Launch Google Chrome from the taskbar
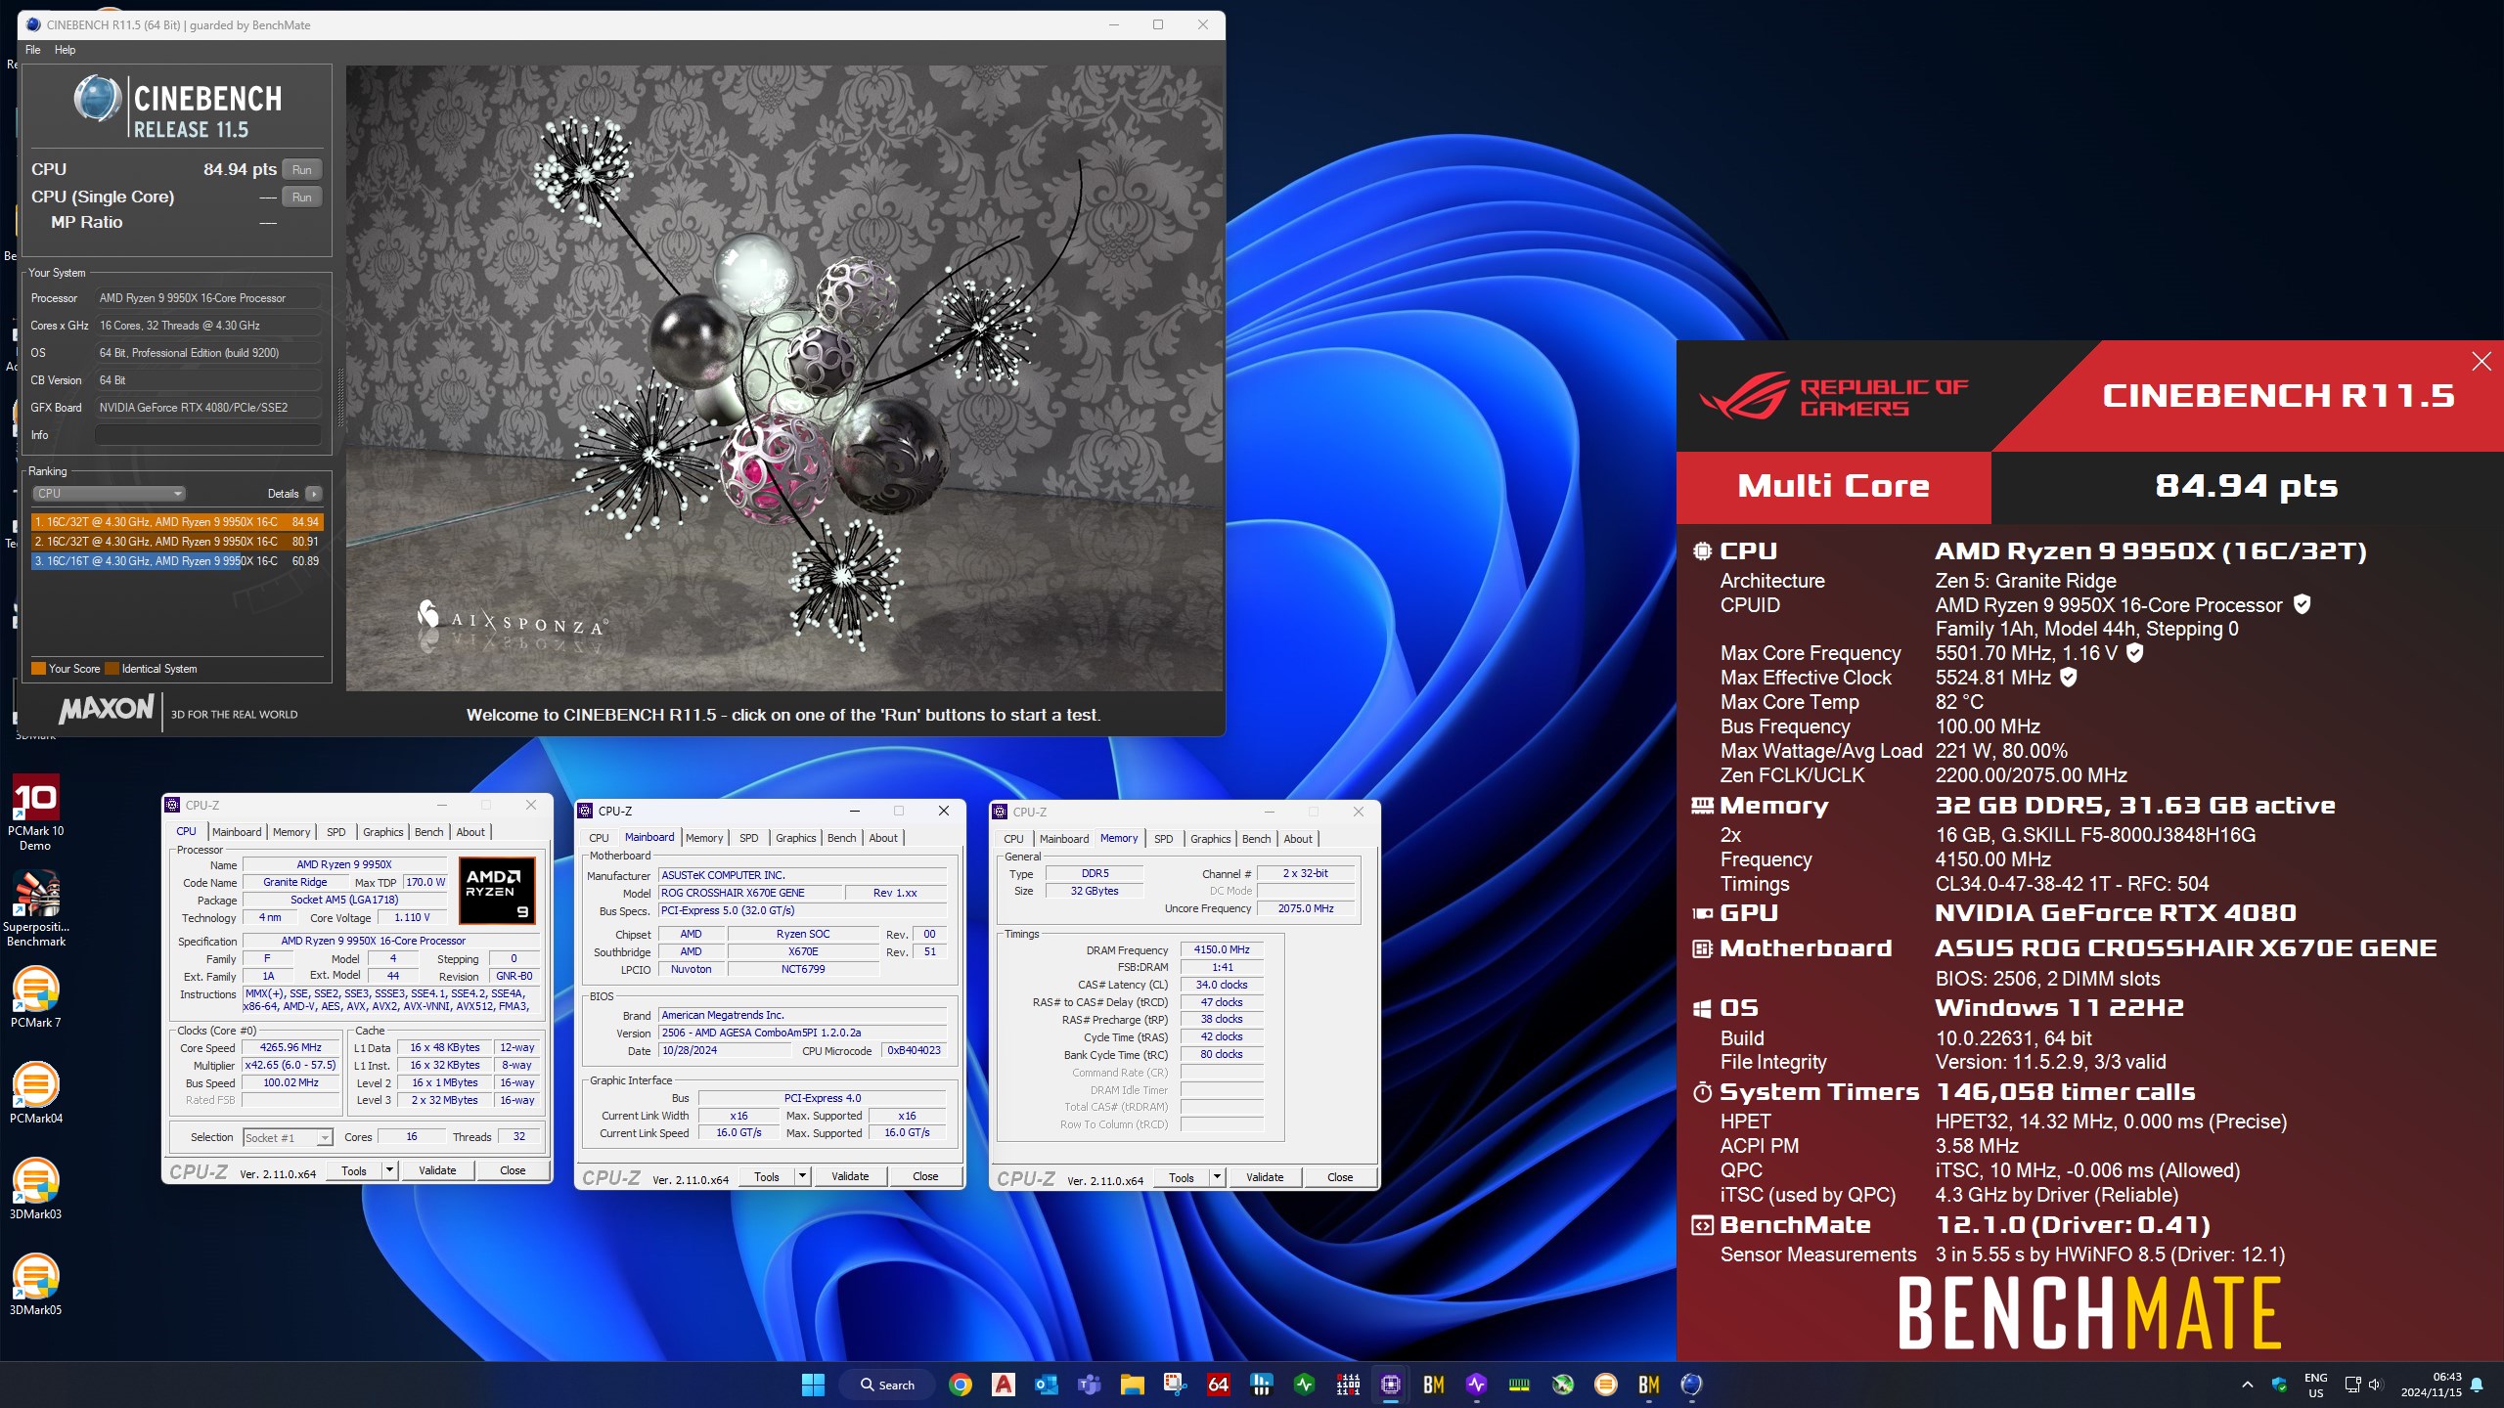Viewport: 2504px width, 1408px height. (x=961, y=1385)
